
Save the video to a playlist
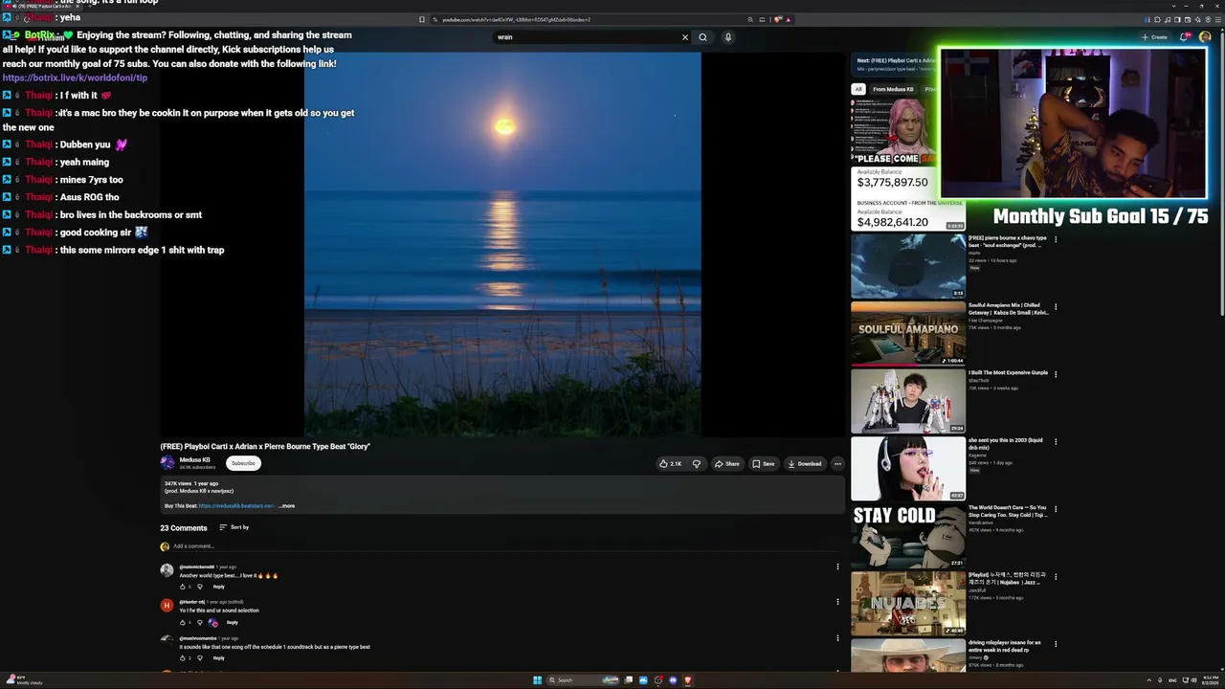[x=764, y=464]
